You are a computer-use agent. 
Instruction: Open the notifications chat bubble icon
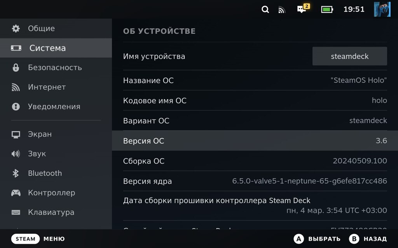(x=302, y=9)
